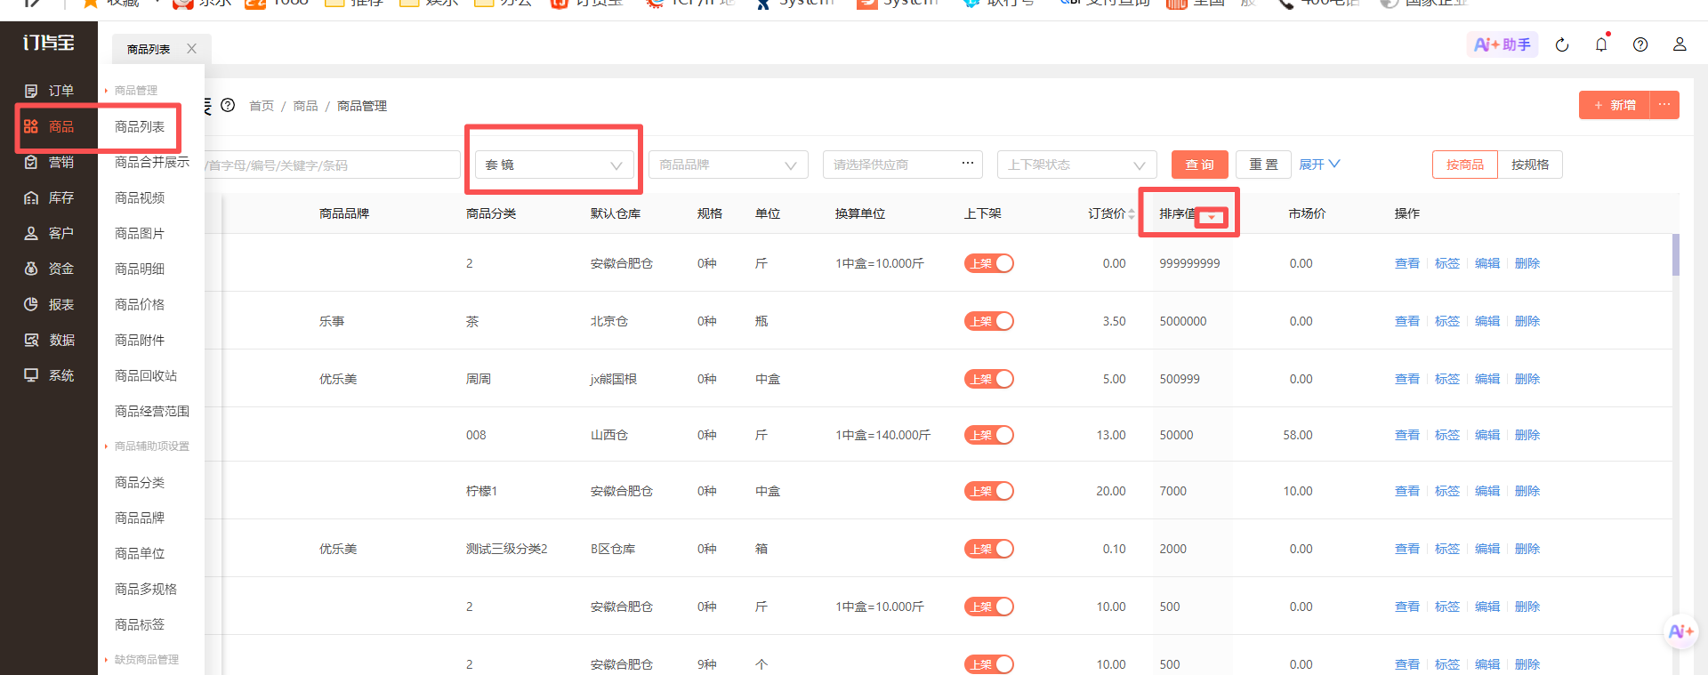Toggle 上架 switch for the 乐事 茶 row
1708x675 pixels.
[x=989, y=321]
